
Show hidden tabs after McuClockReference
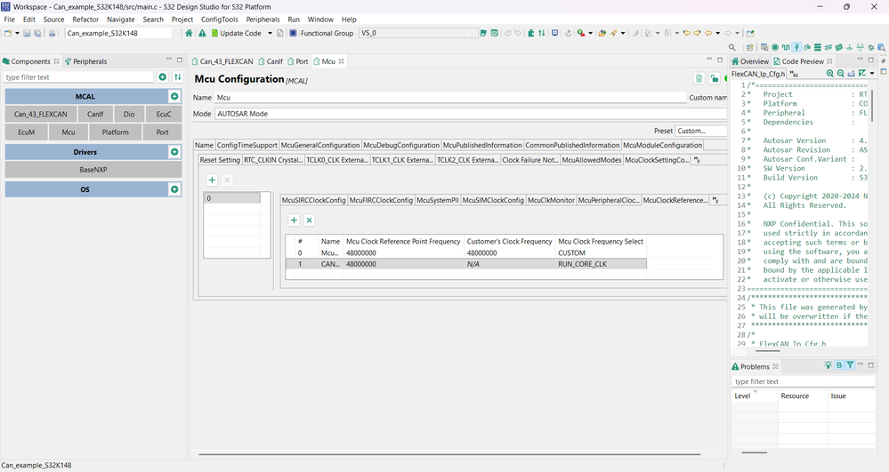715,200
